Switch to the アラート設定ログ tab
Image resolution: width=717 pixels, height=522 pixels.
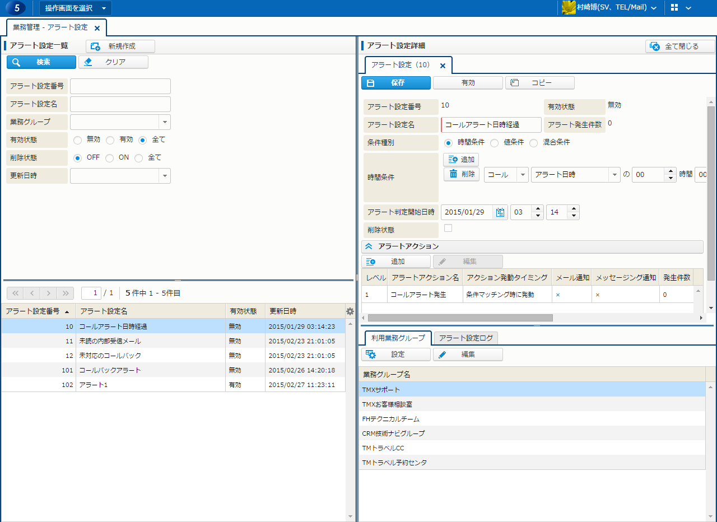(x=465, y=338)
